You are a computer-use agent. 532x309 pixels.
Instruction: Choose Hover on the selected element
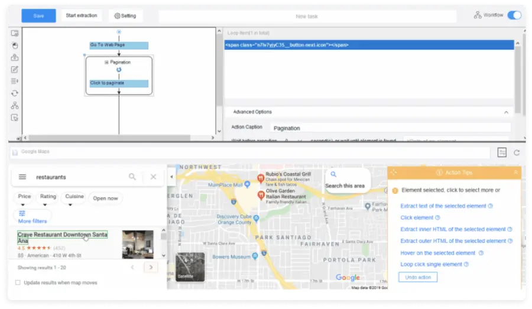click(x=437, y=253)
